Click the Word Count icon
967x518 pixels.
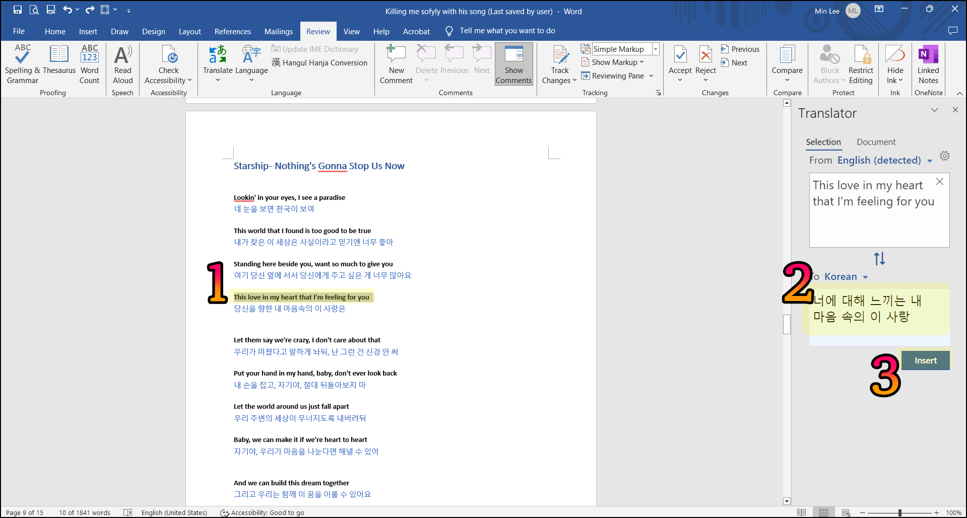[x=89, y=64]
